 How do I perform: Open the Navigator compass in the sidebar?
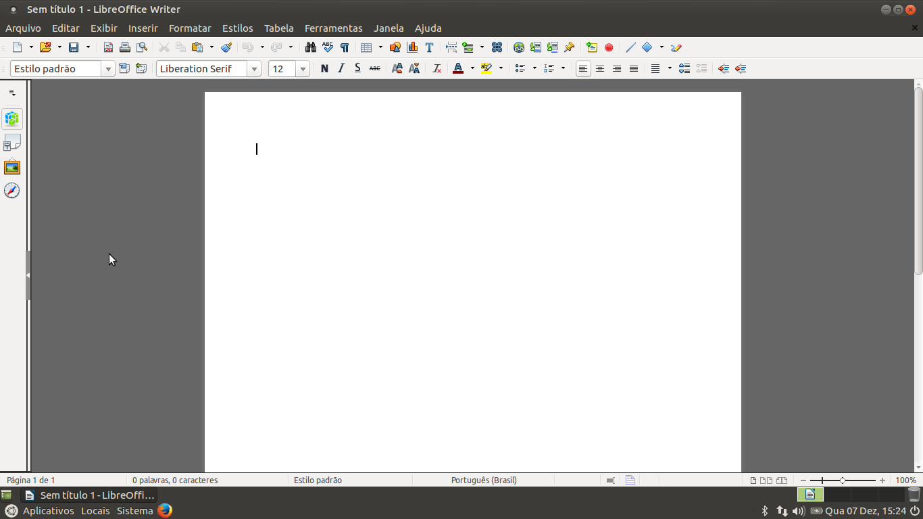click(x=12, y=191)
